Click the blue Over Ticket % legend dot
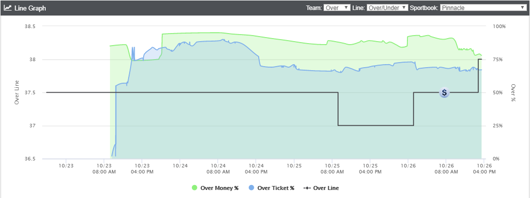 251,188
